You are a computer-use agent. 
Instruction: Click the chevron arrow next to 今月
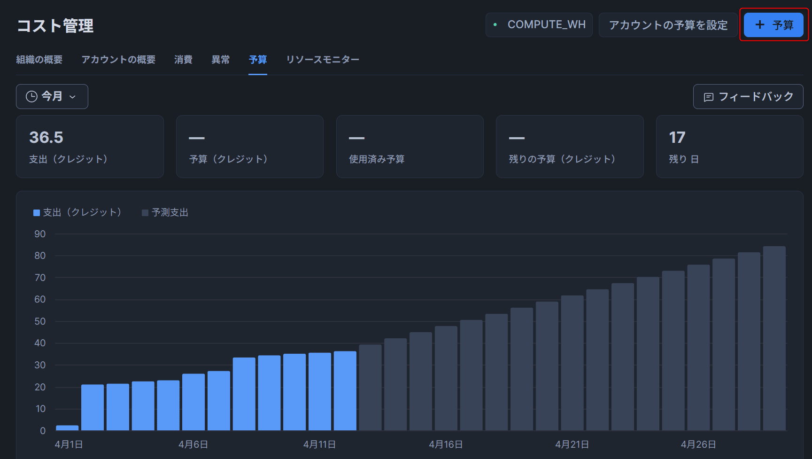(x=73, y=97)
